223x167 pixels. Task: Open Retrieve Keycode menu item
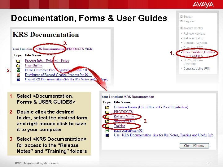click(x=194, y=34)
